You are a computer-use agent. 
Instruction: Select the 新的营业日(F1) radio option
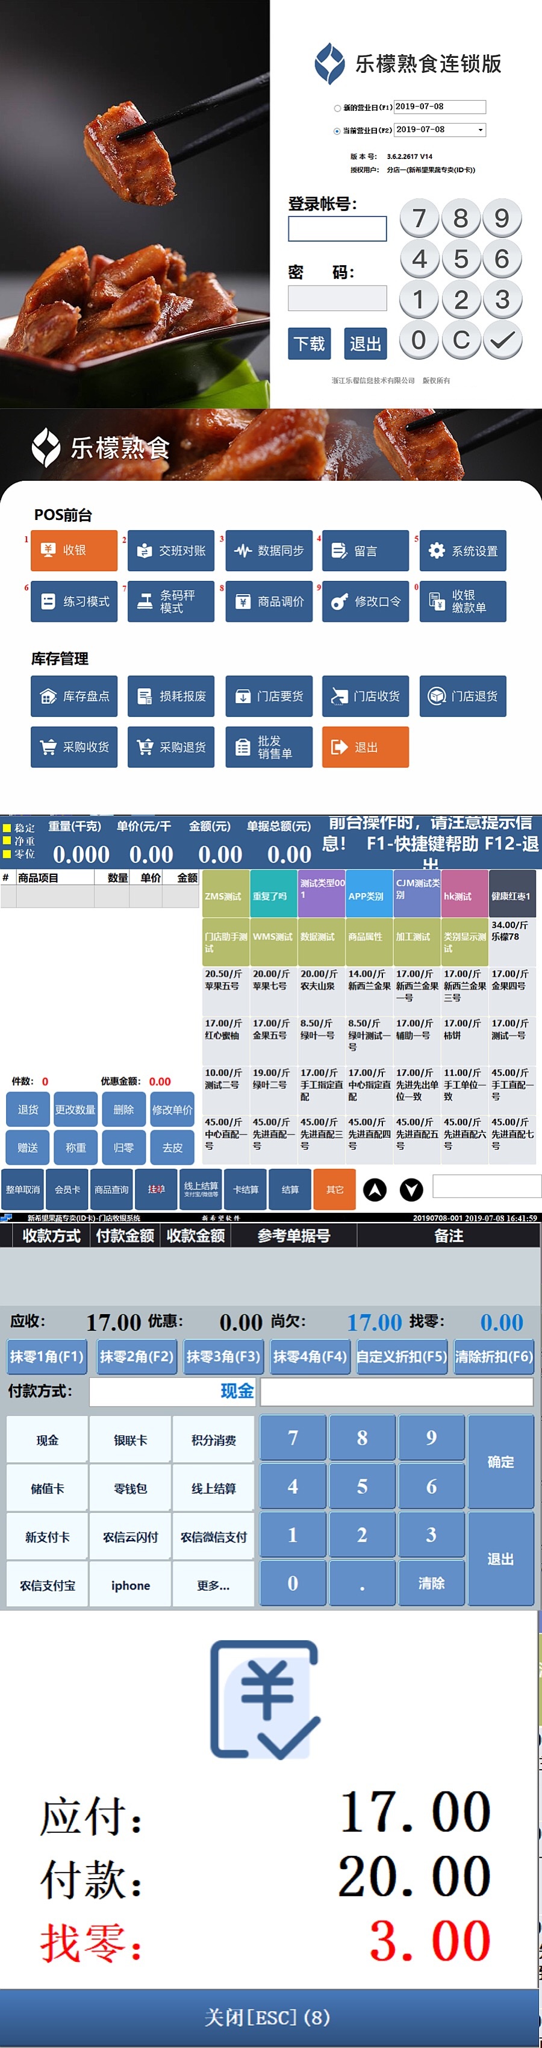point(337,108)
